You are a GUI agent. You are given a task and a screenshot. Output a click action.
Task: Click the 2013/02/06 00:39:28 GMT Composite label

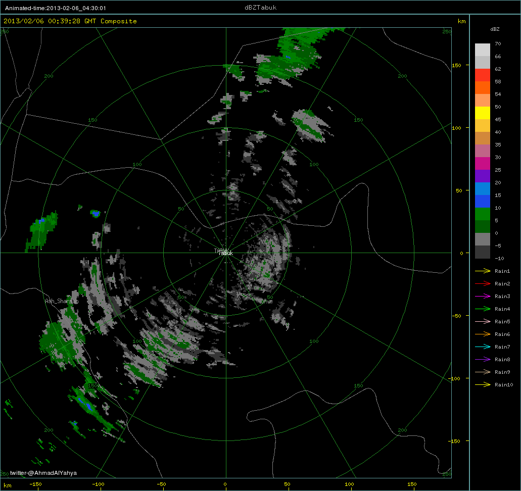pyautogui.click(x=70, y=21)
